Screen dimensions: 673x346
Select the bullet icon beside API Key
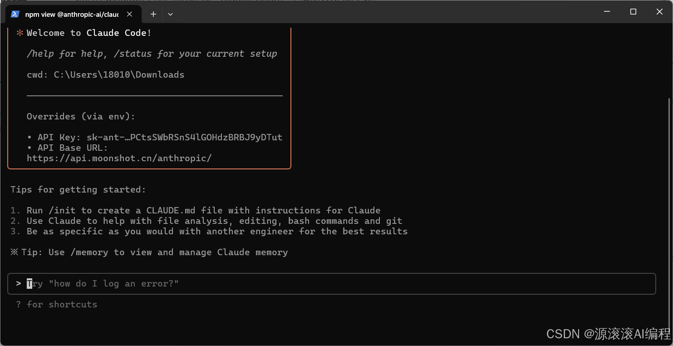tap(29, 137)
